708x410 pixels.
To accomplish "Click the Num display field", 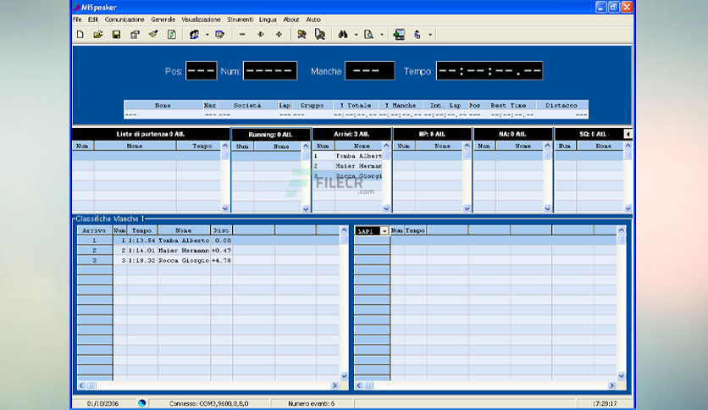I will tap(270, 71).
